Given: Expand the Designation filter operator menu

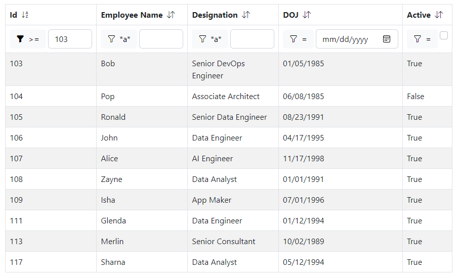Looking at the screenshot, I should tap(210, 39).
